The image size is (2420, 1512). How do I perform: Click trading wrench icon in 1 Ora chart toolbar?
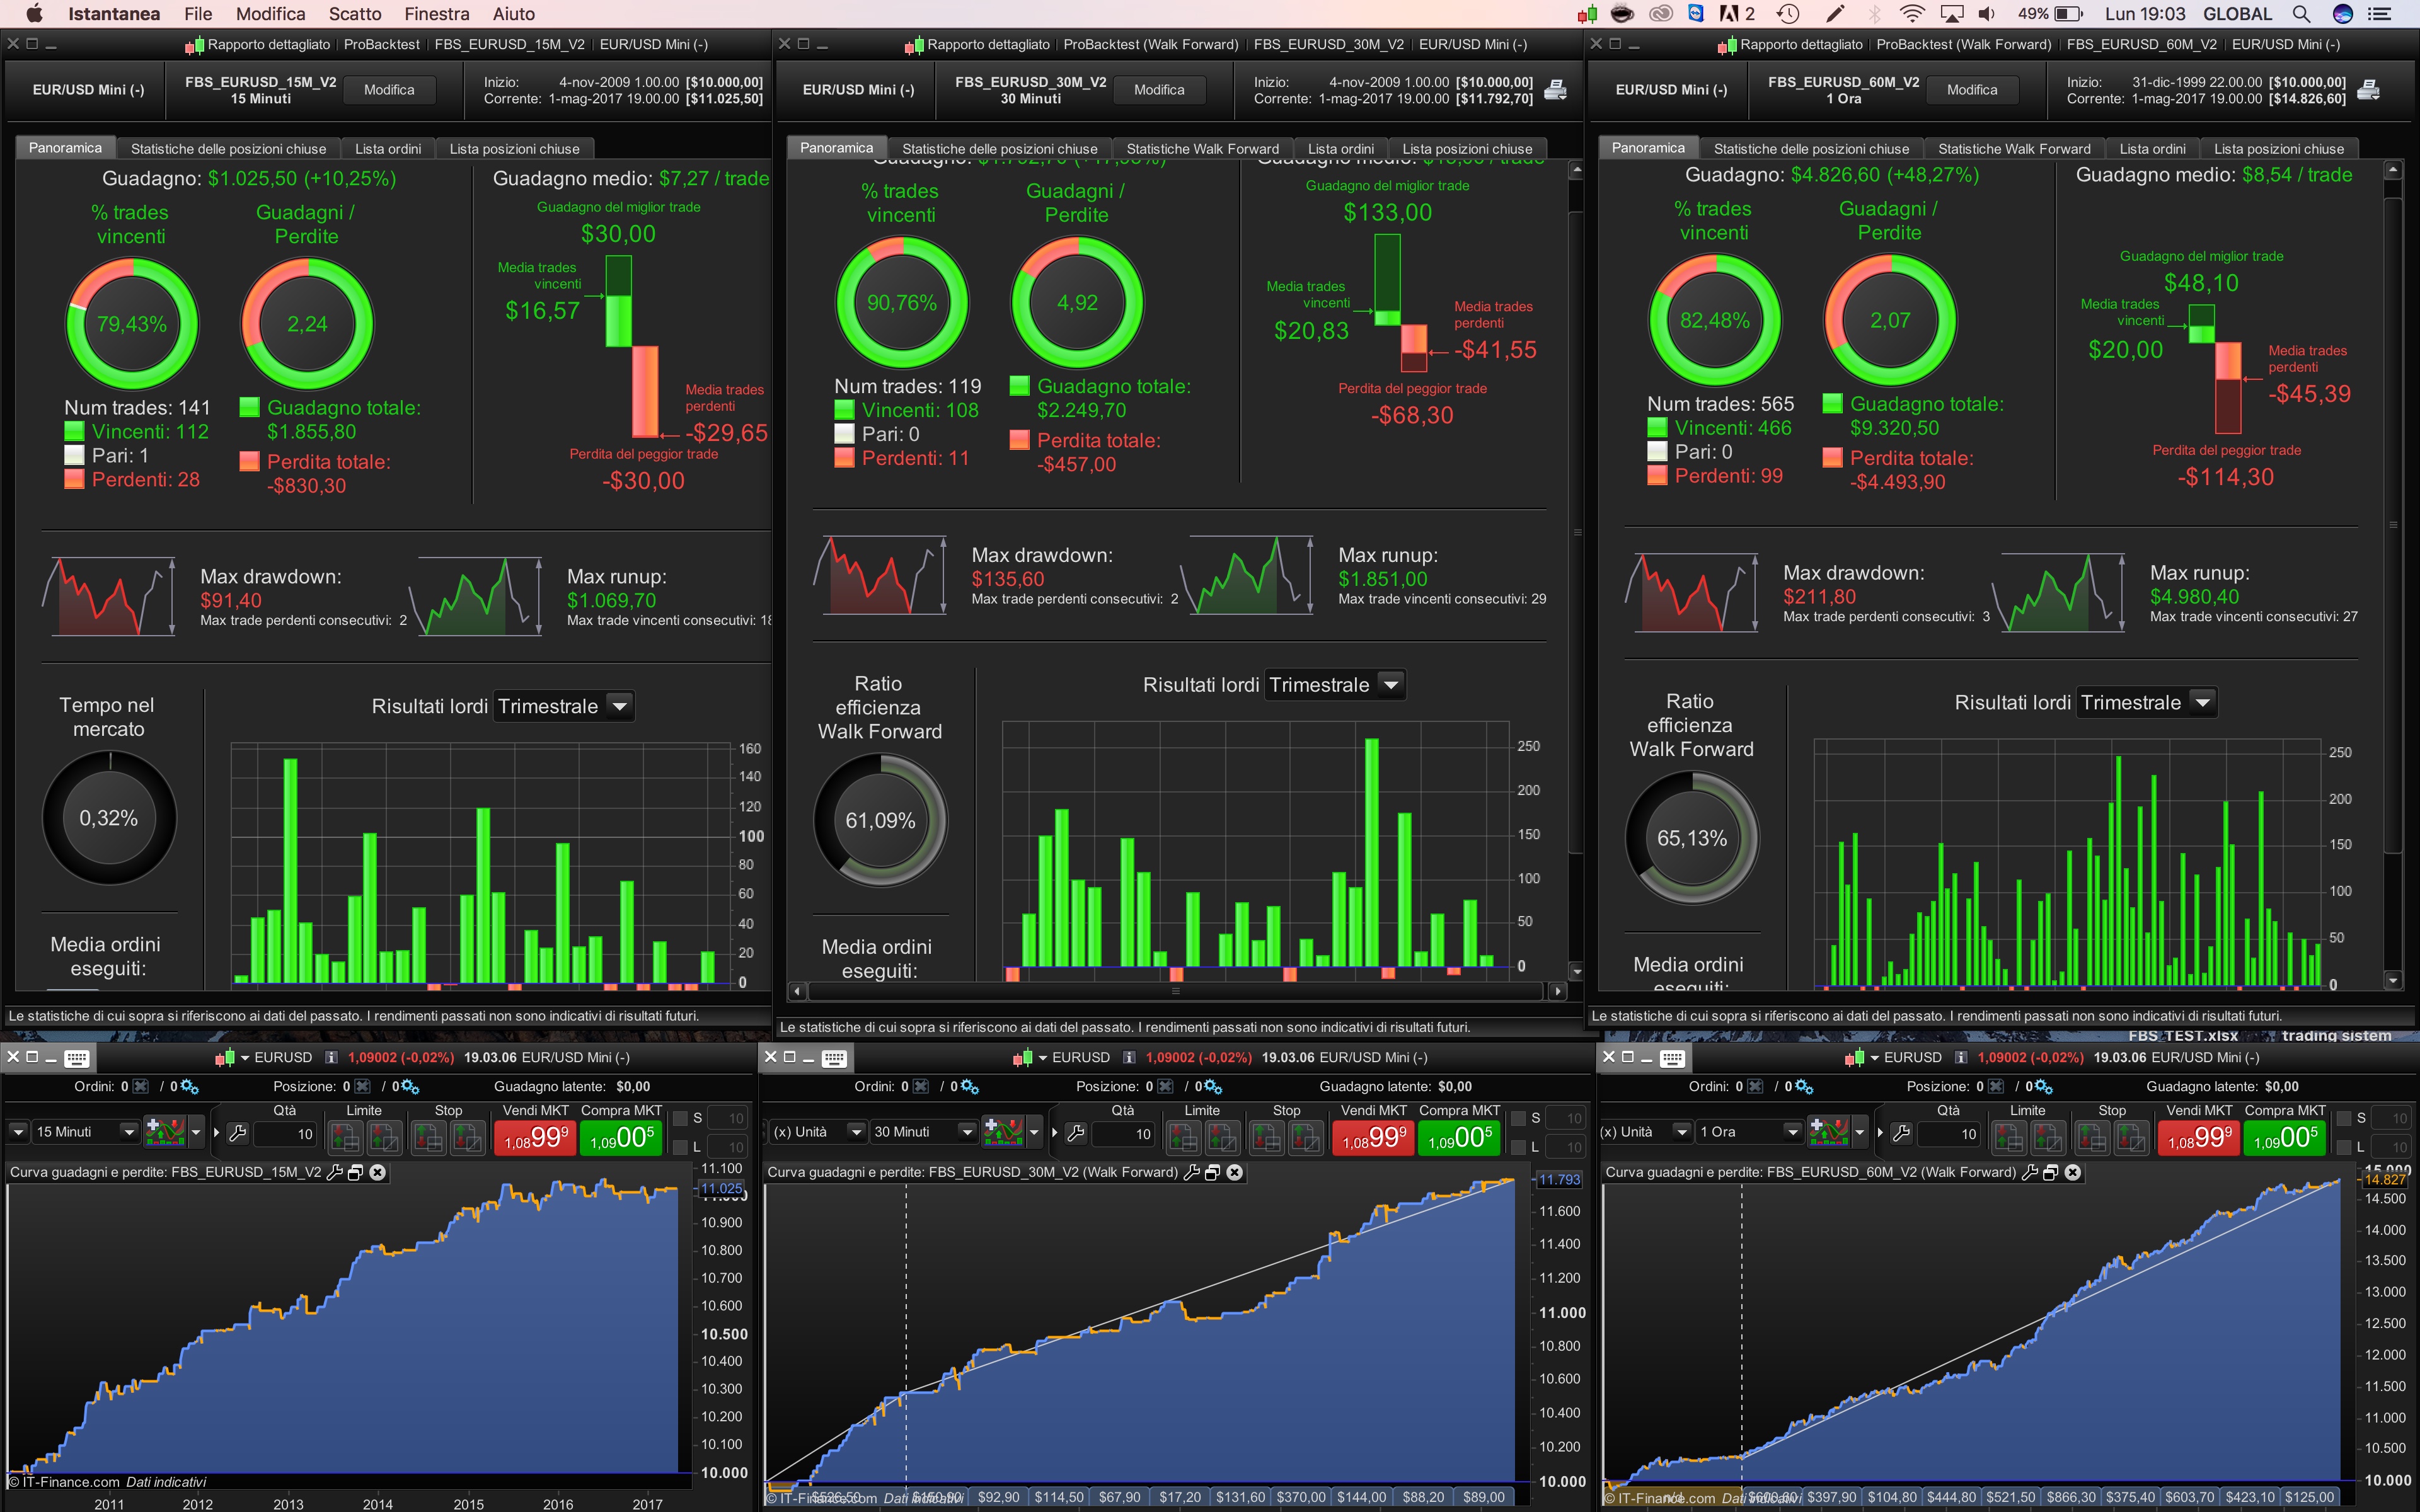(x=1902, y=1133)
